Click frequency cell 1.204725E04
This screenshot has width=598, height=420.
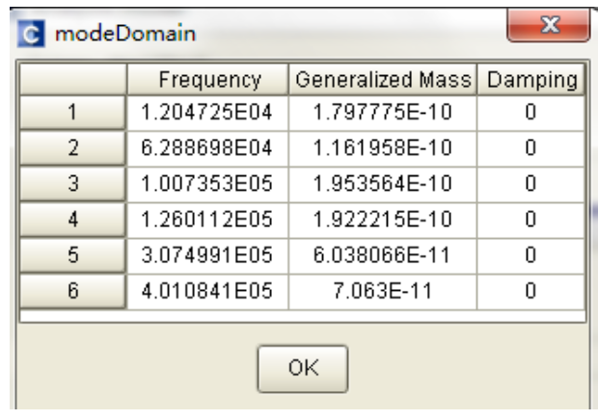pos(208,116)
